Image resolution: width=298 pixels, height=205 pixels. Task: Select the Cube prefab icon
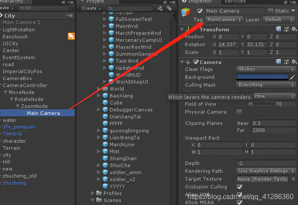point(105,103)
